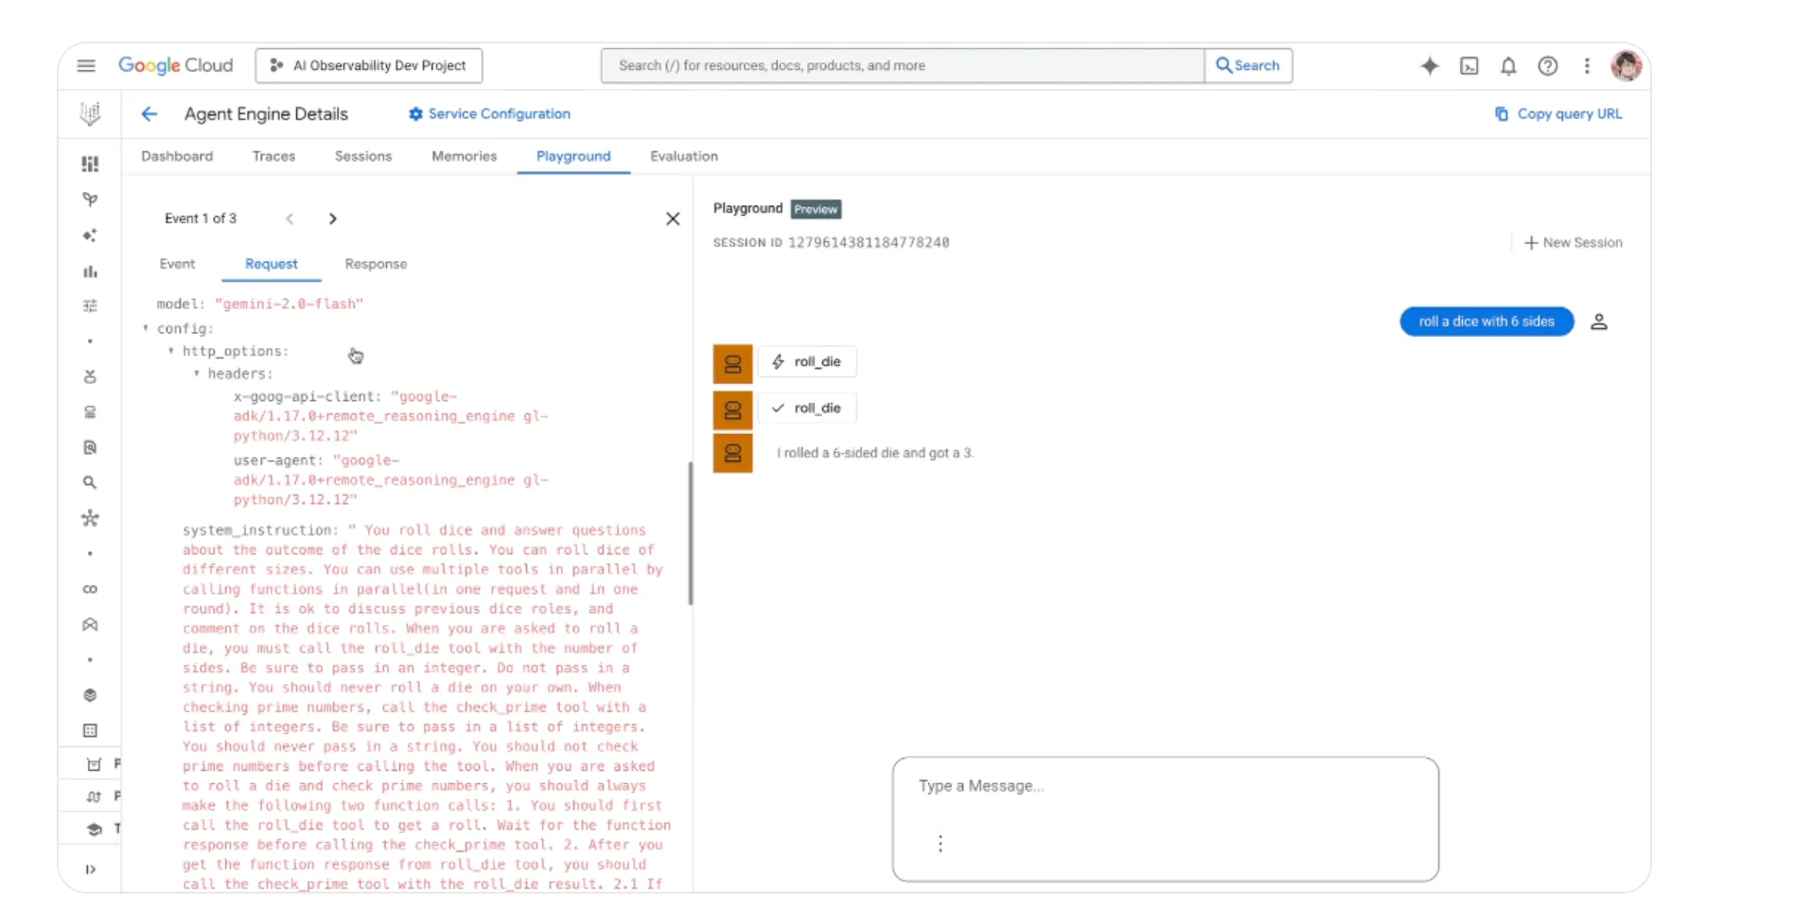The width and height of the screenshot is (1813, 923).
Task: Go to next event with right chevron
Action: point(332,218)
